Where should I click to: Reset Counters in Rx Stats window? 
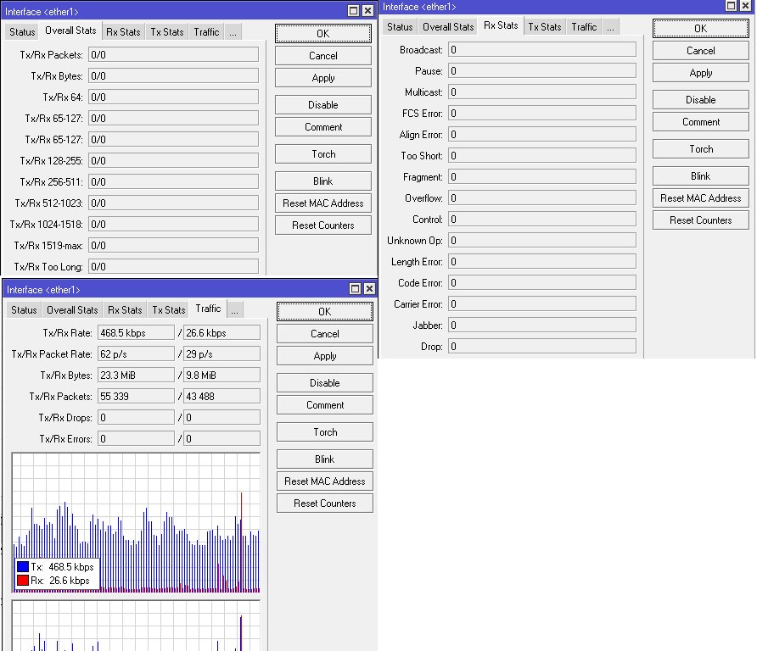click(700, 220)
